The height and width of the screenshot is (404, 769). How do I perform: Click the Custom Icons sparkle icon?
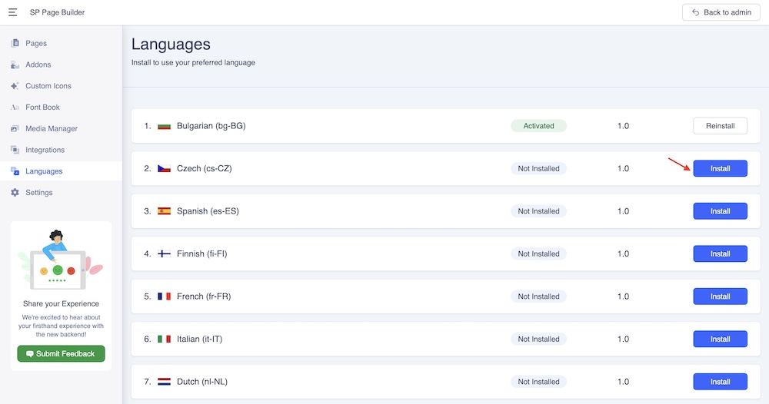click(x=15, y=86)
